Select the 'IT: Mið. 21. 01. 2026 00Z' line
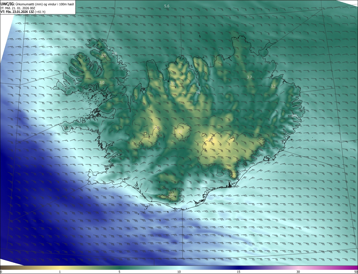This screenshot has height=274, width=358. [x=18, y=8]
